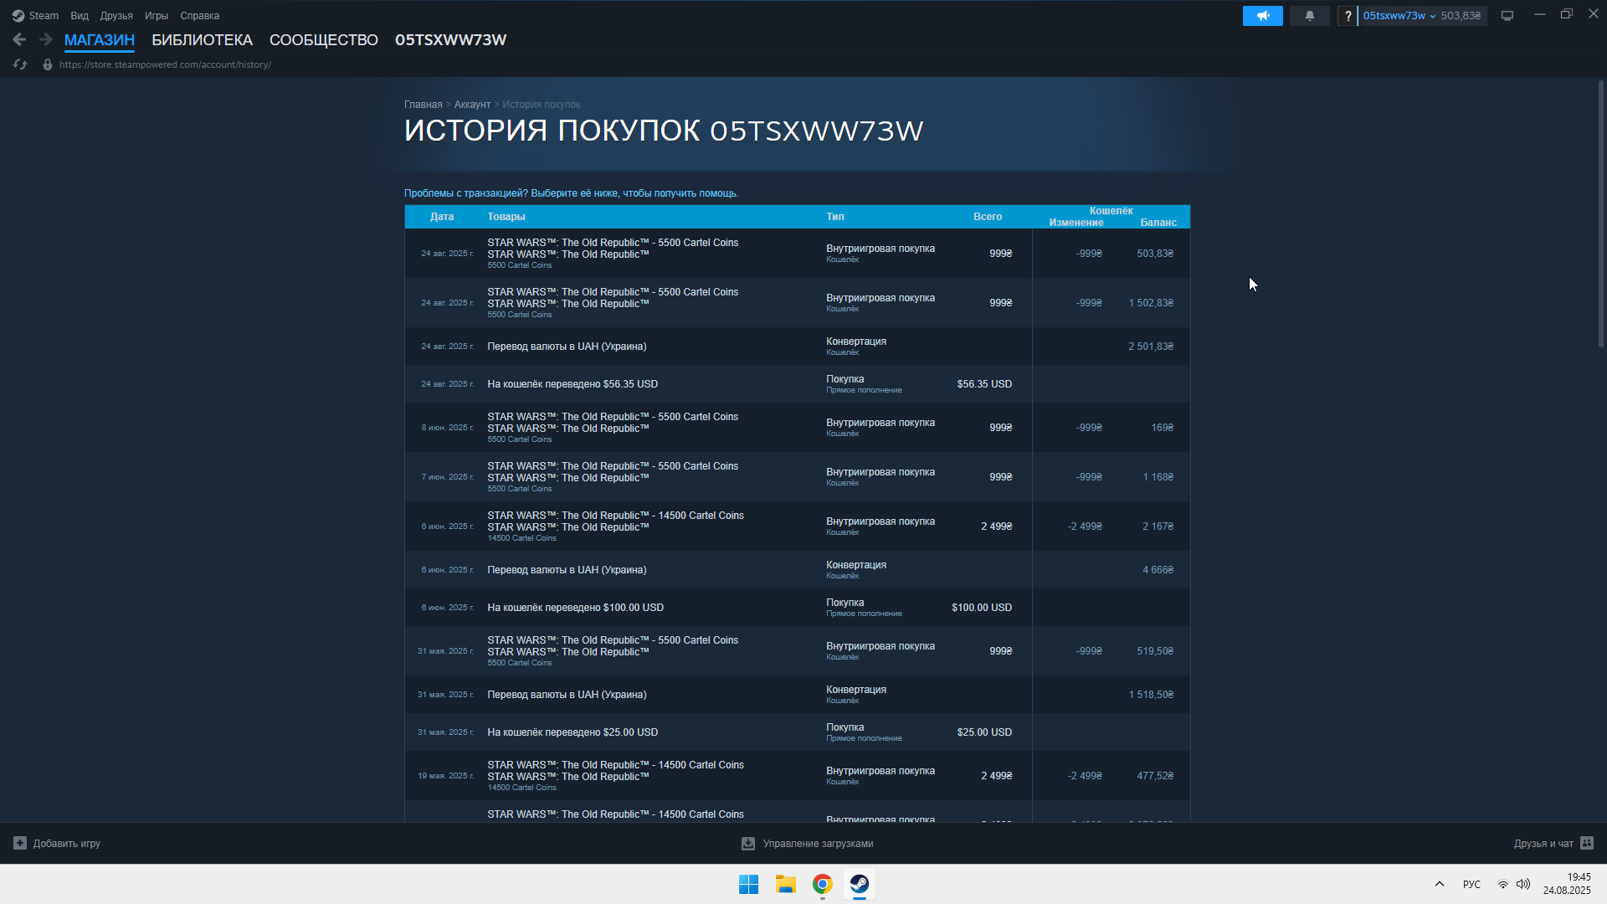
Task: Reload the page with the refresh icon
Action: point(20,64)
